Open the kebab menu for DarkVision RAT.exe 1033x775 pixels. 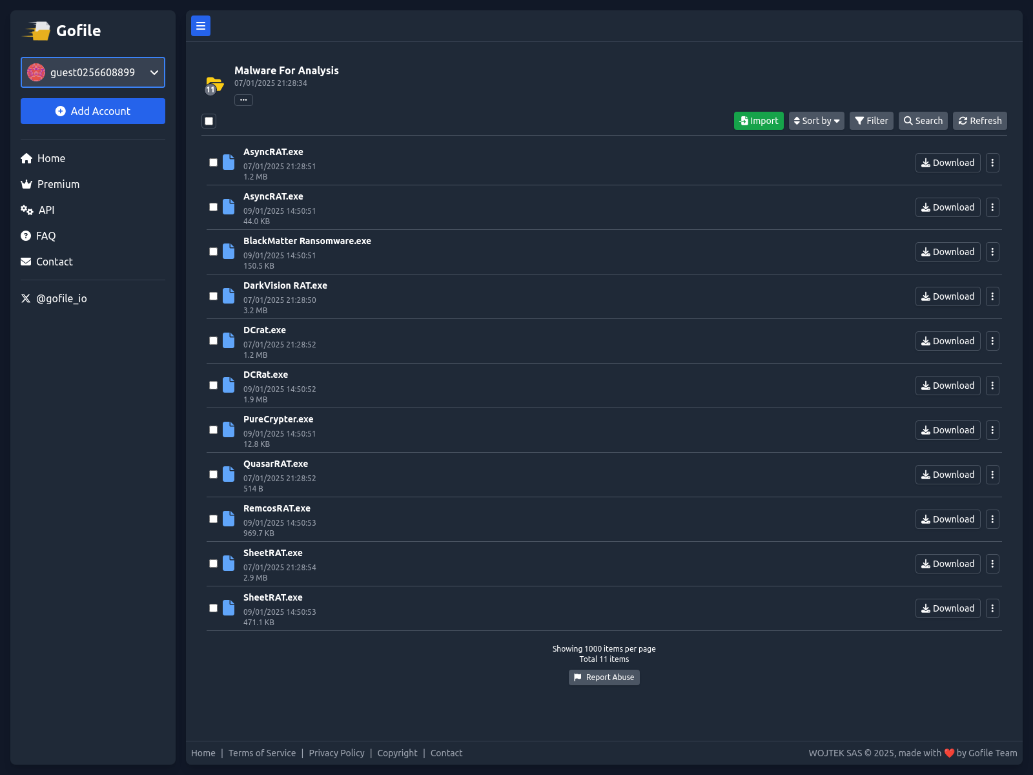coord(992,296)
